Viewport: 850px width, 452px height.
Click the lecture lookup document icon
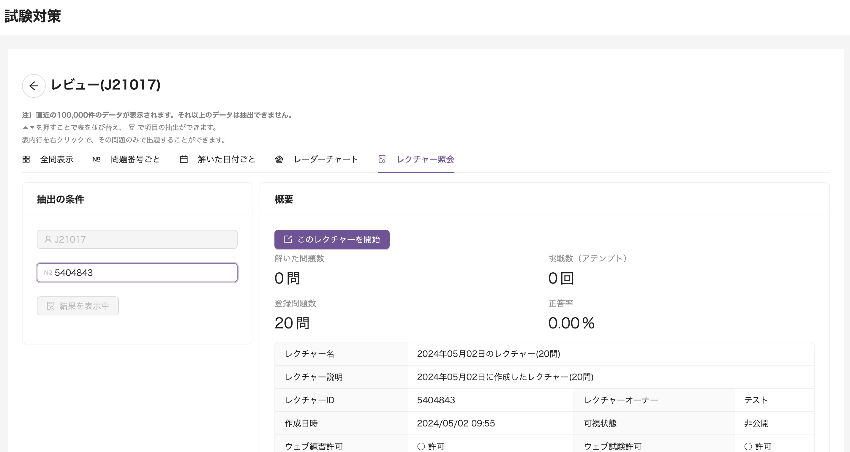coord(382,159)
